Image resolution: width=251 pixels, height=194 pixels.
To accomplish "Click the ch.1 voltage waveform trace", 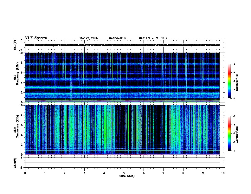I will click(x=122, y=45).
